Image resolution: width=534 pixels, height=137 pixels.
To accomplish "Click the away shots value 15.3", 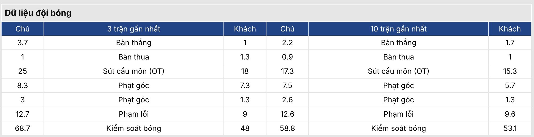I will 510,71.
